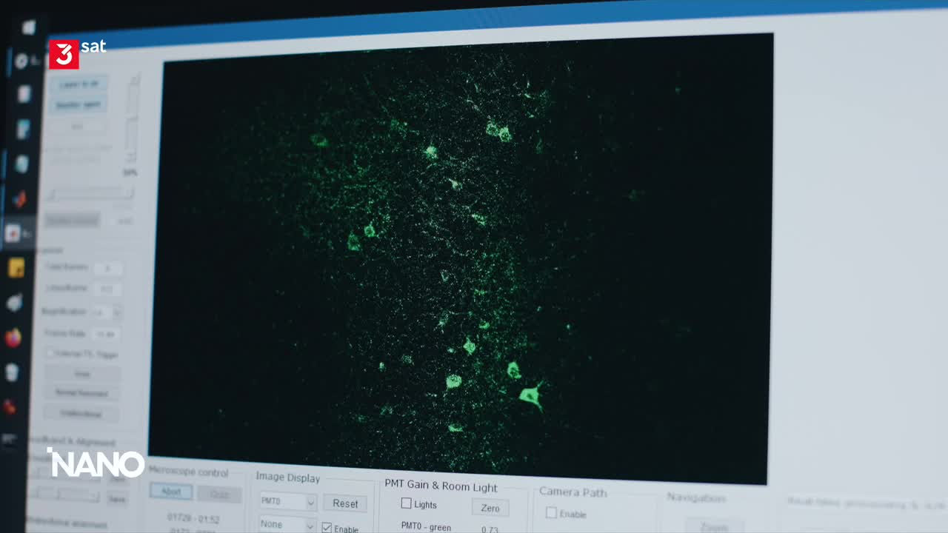Click the Zero button for PMT gain
This screenshot has width=948, height=533.
[x=490, y=508]
